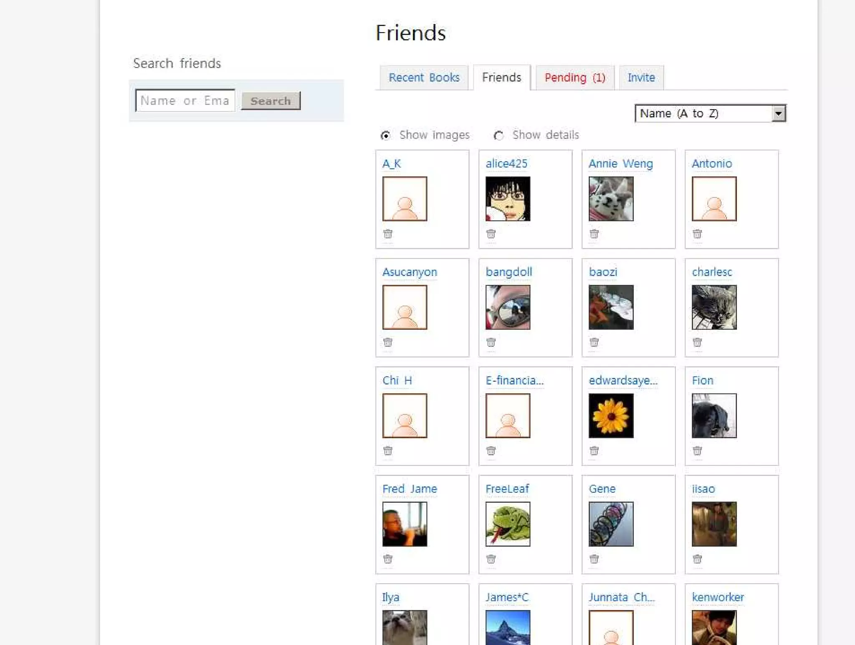Click the Ilya name link
Image resolution: width=855 pixels, height=645 pixels.
pyautogui.click(x=390, y=597)
